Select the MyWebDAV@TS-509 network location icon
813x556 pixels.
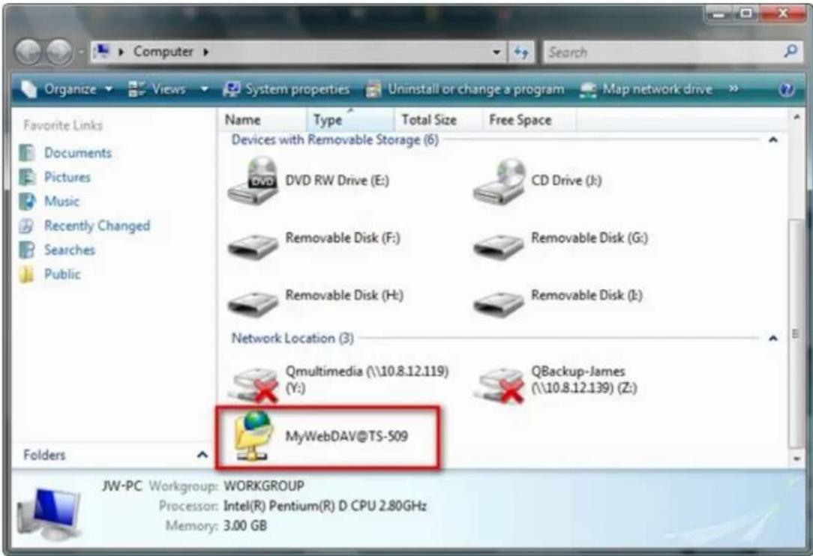pyautogui.click(x=253, y=435)
